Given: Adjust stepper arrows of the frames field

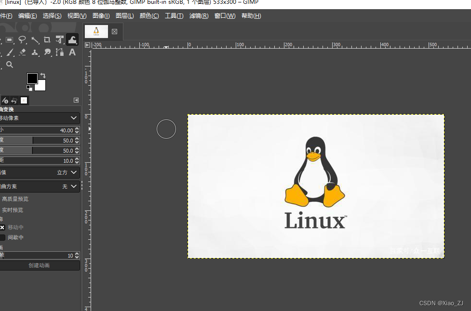Looking at the screenshot, I should pos(77,255).
